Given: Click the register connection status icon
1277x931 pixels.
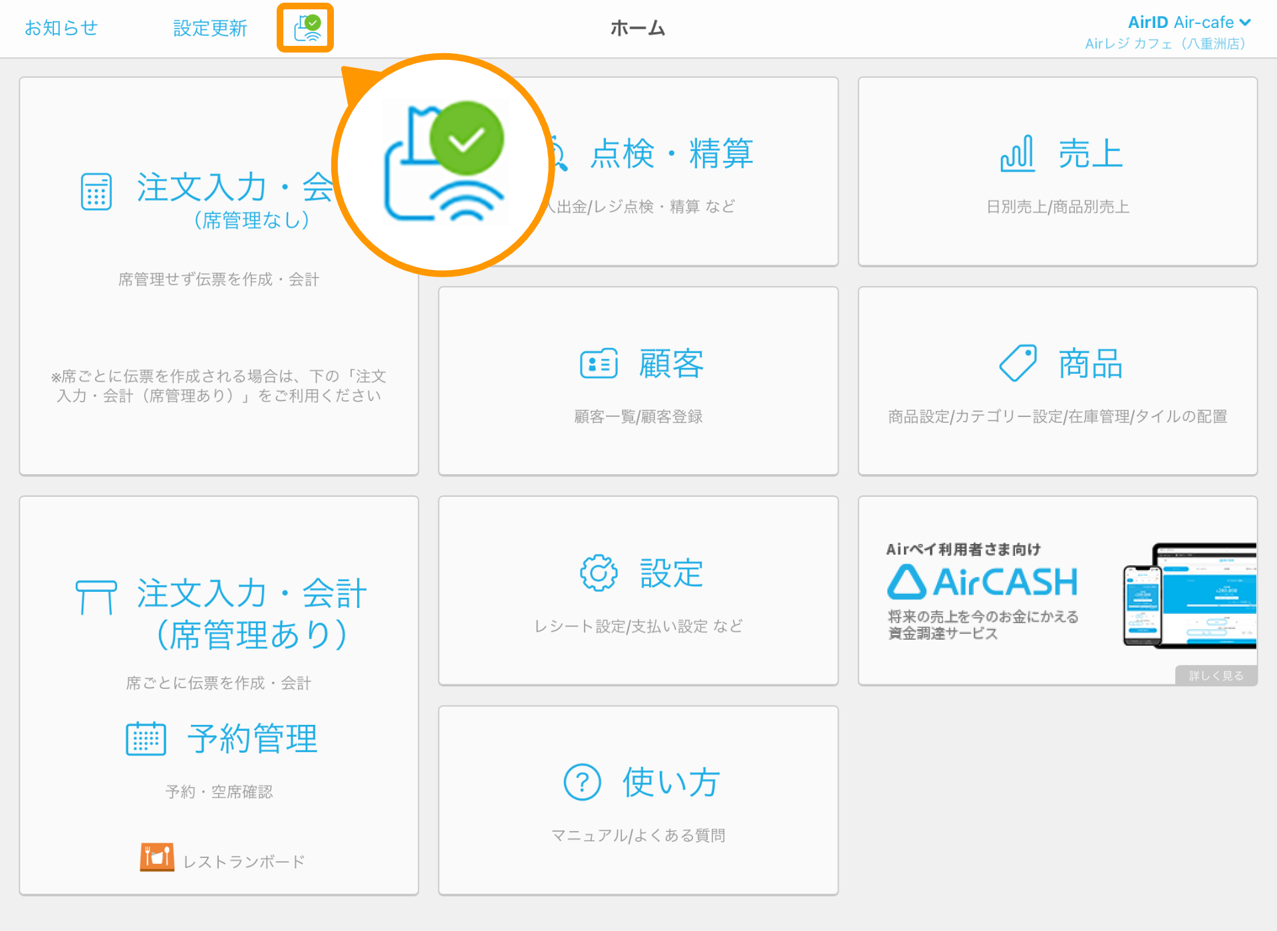Looking at the screenshot, I should point(305,28).
